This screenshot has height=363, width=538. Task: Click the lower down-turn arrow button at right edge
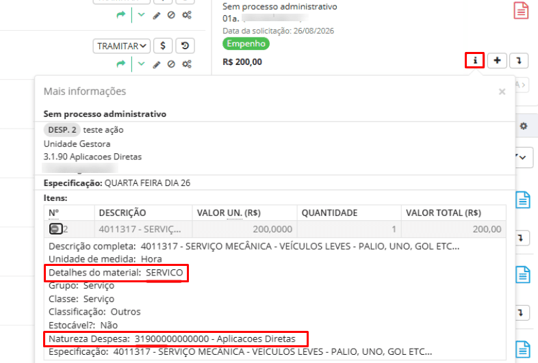click(x=522, y=312)
